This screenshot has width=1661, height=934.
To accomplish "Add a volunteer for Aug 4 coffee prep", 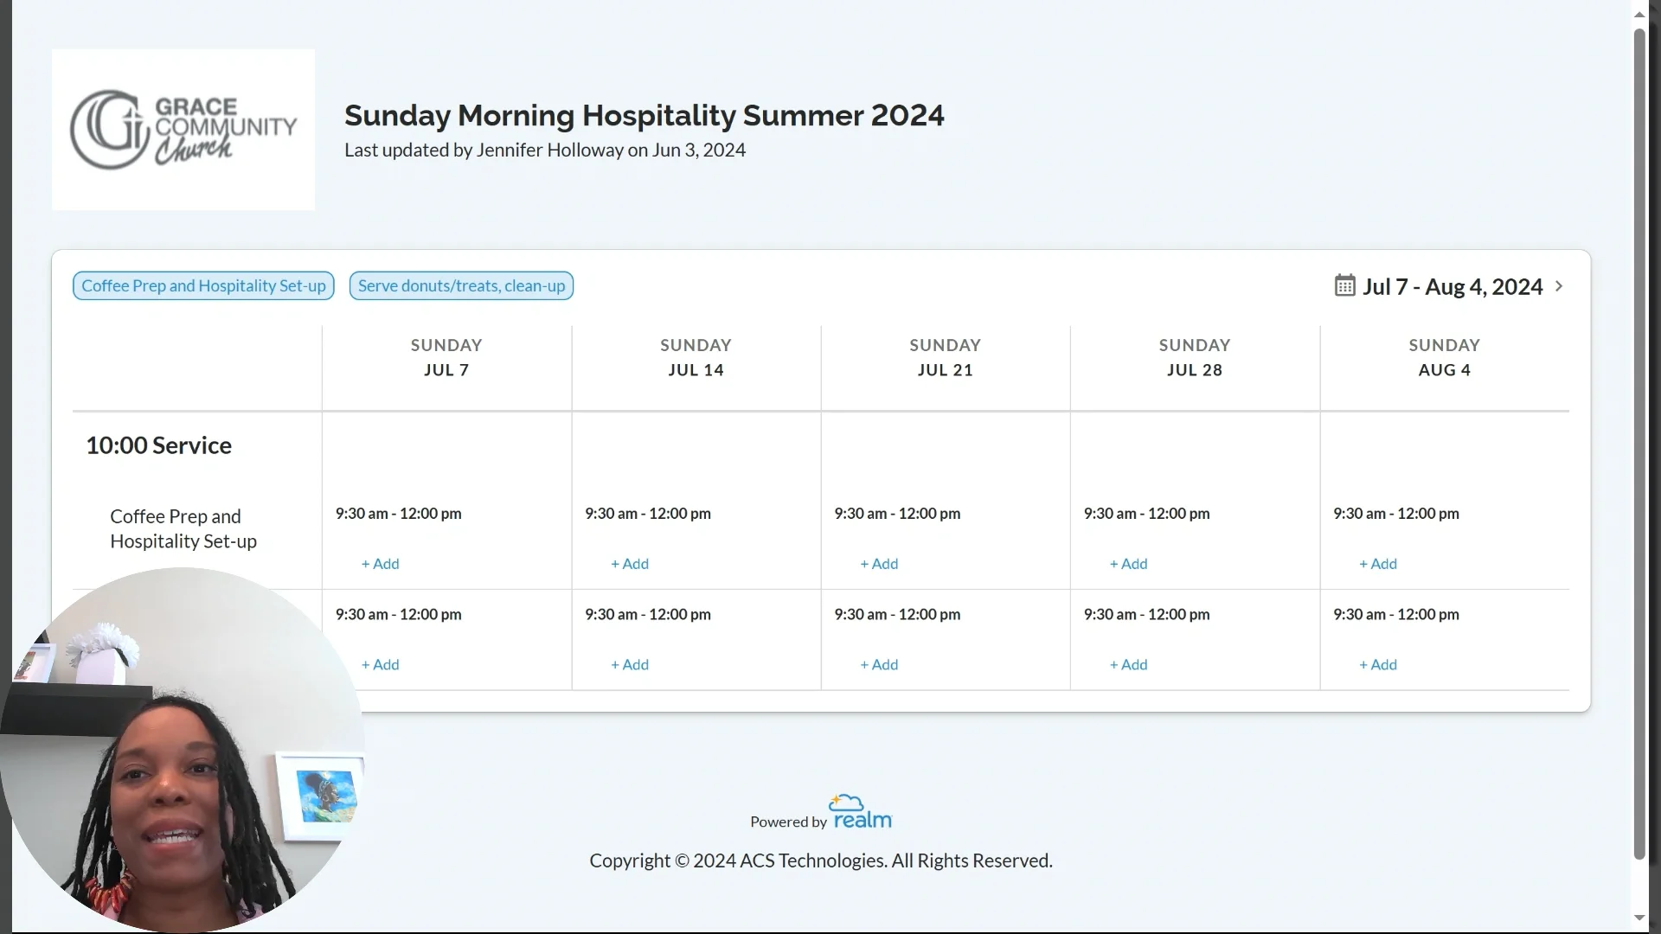I will tap(1377, 563).
